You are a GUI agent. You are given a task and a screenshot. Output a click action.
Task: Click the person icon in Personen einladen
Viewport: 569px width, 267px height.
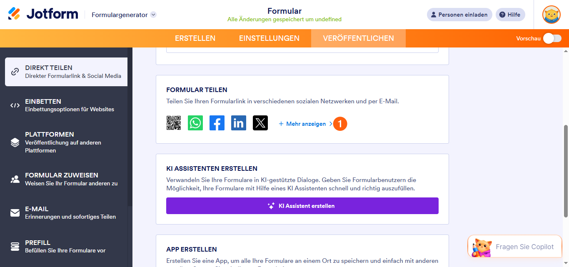[434, 15]
